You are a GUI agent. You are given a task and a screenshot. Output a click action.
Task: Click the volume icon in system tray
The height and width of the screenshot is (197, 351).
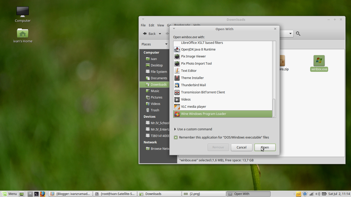318,194
